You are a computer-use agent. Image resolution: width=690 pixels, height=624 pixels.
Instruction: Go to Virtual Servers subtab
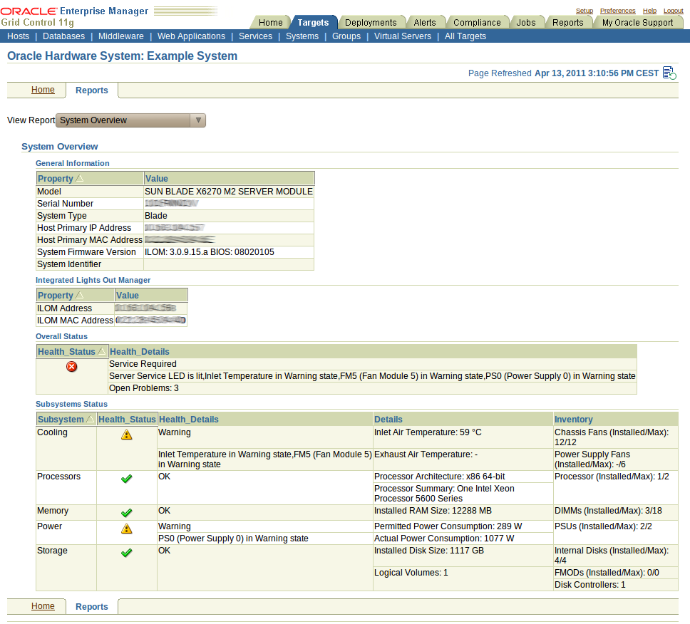point(403,36)
